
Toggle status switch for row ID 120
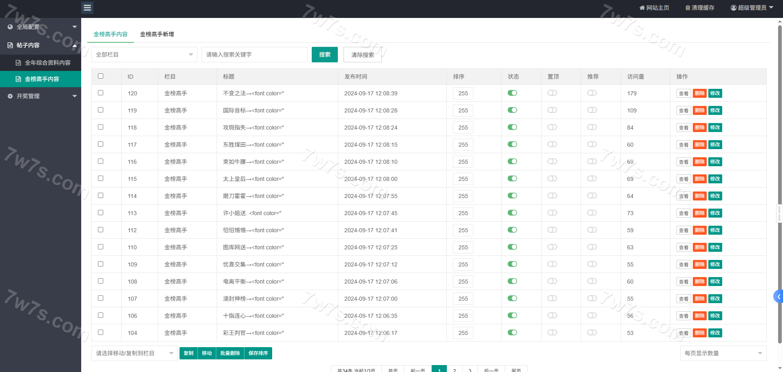[x=512, y=93]
